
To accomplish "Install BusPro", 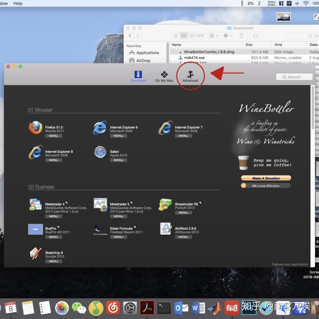I will [x=54, y=237].
